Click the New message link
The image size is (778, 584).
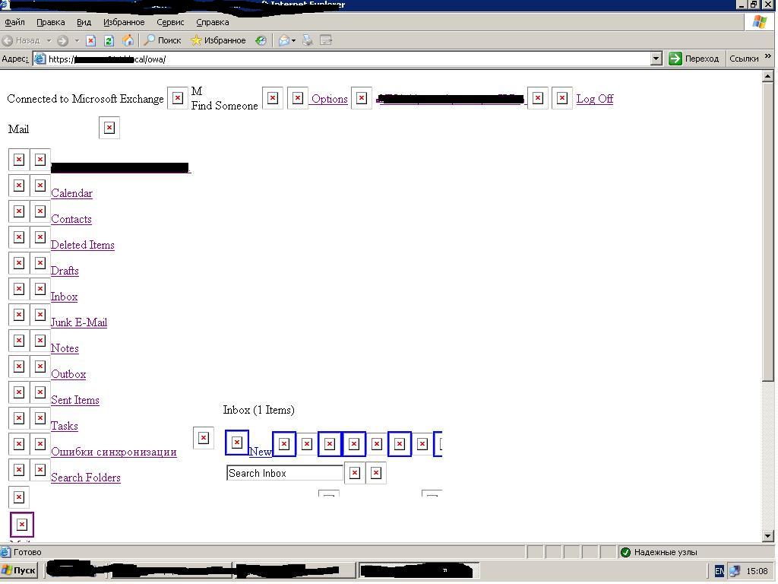(x=260, y=452)
